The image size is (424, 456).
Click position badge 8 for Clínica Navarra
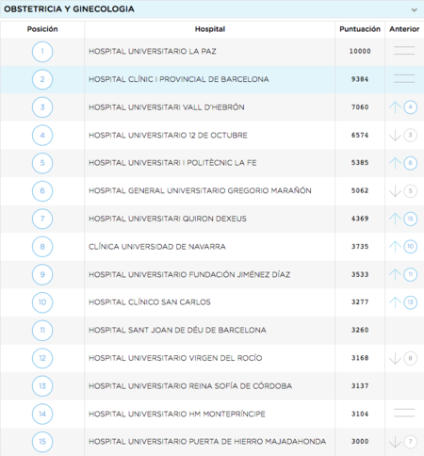tap(42, 247)
